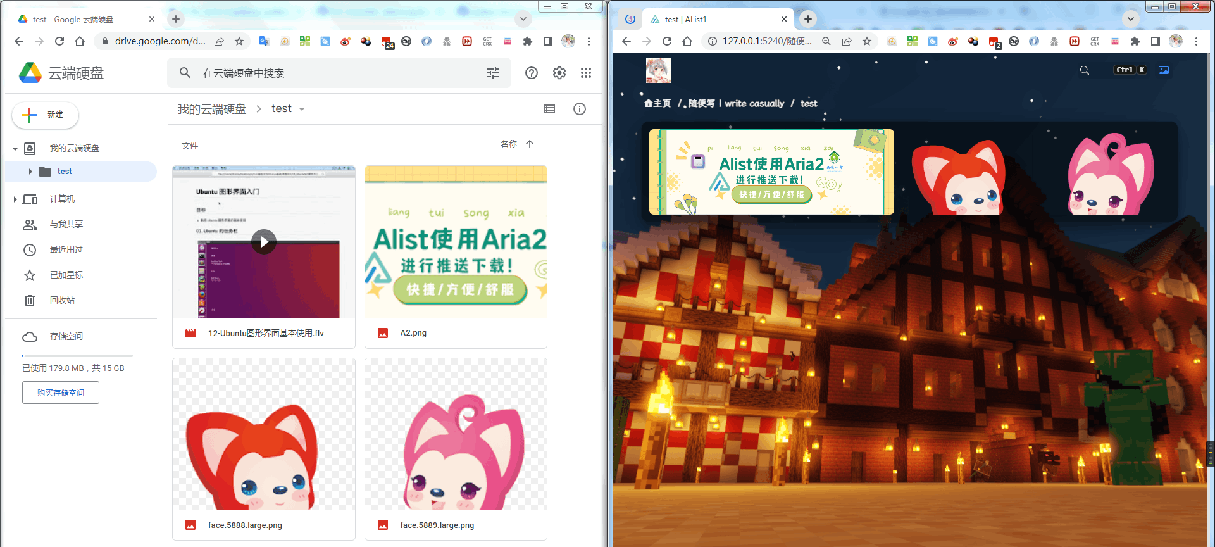1215x547 pixels.
Task: Open the Google apps grid
Action: pos(585,73)
